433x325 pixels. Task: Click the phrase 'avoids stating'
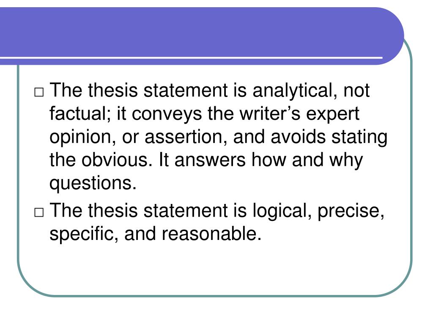pyautogui.click(x=329, y=138)
